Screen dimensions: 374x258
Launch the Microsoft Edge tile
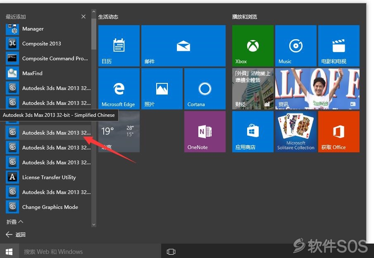tap(119, 89)
